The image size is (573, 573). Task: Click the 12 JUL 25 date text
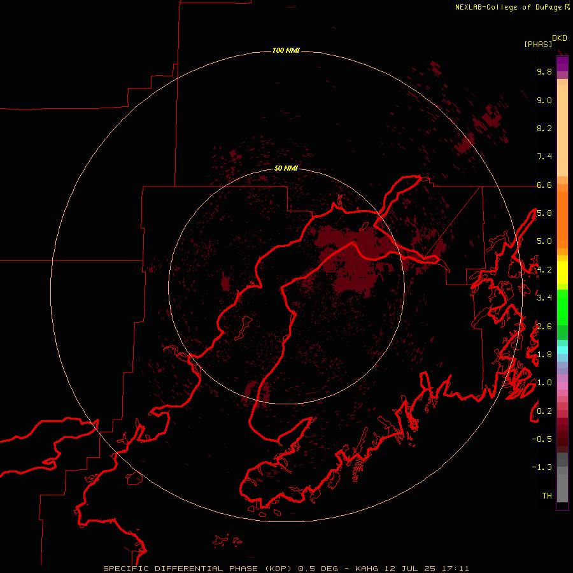coord(409,569)
